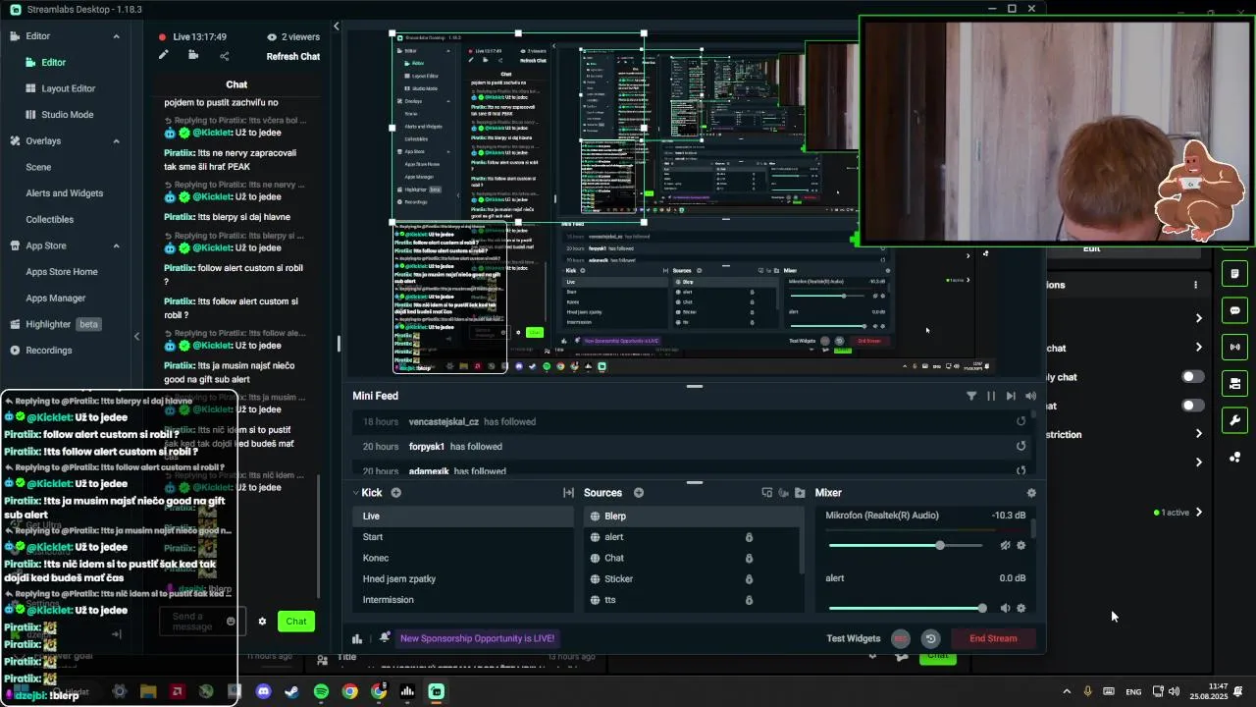Select the Live scene
The height and width of the screenshot is (707, 1256).
(x=463, y=516)
